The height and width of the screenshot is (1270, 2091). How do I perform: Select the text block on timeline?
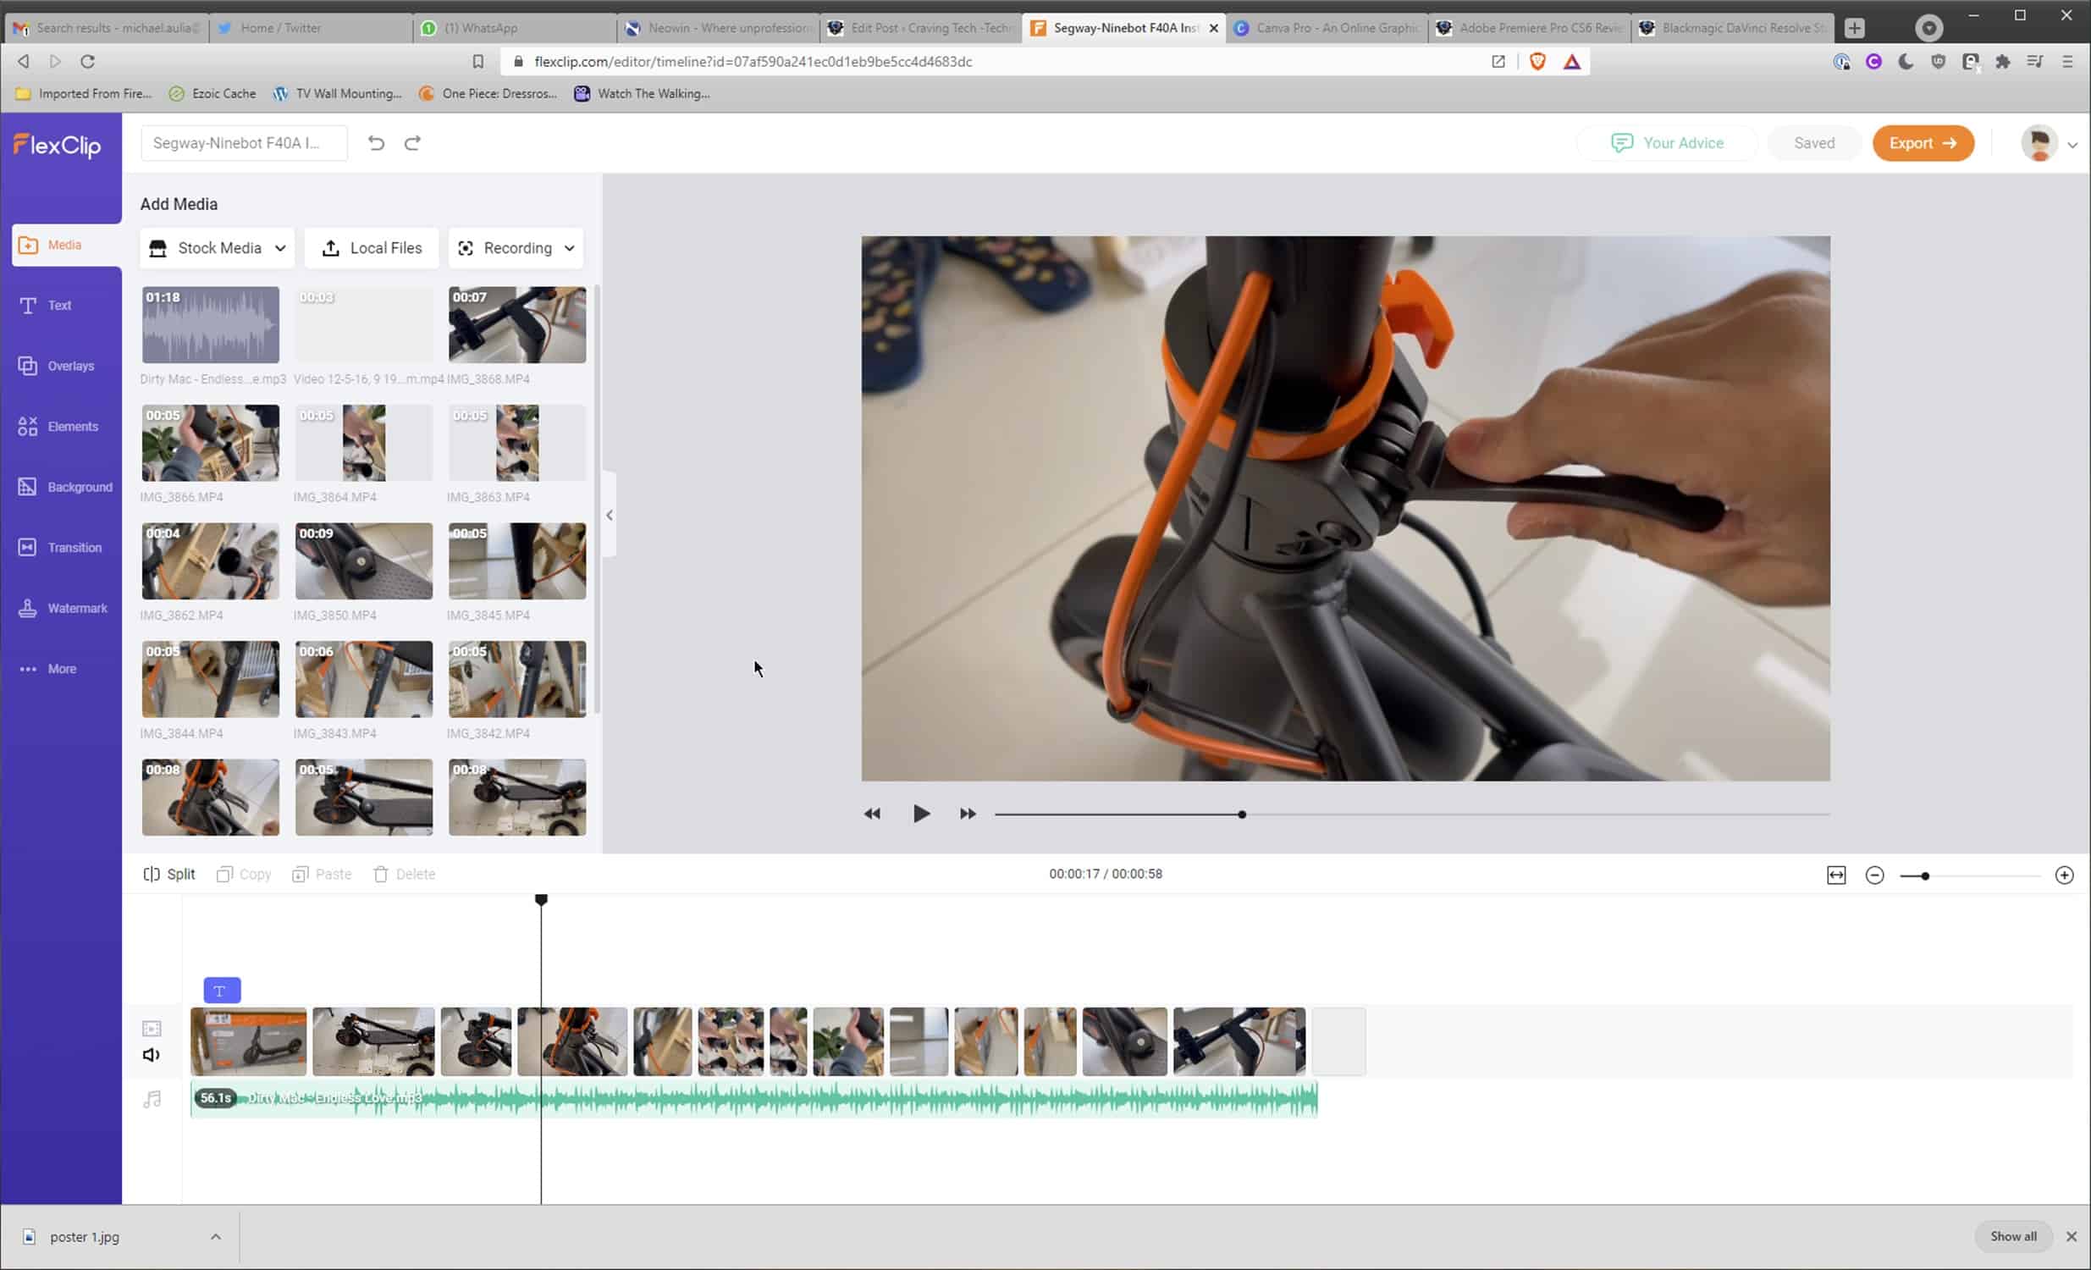223,991
